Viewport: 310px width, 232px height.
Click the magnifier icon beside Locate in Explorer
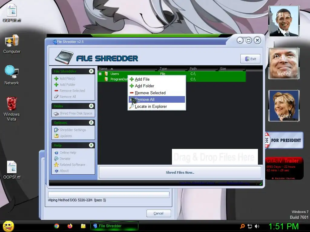[x=132, y=106]
